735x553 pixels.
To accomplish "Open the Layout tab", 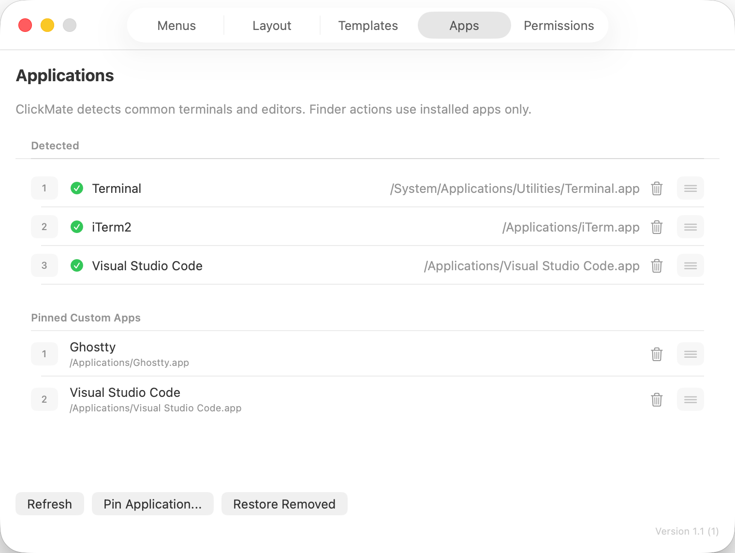I will (x=272, y=26).
